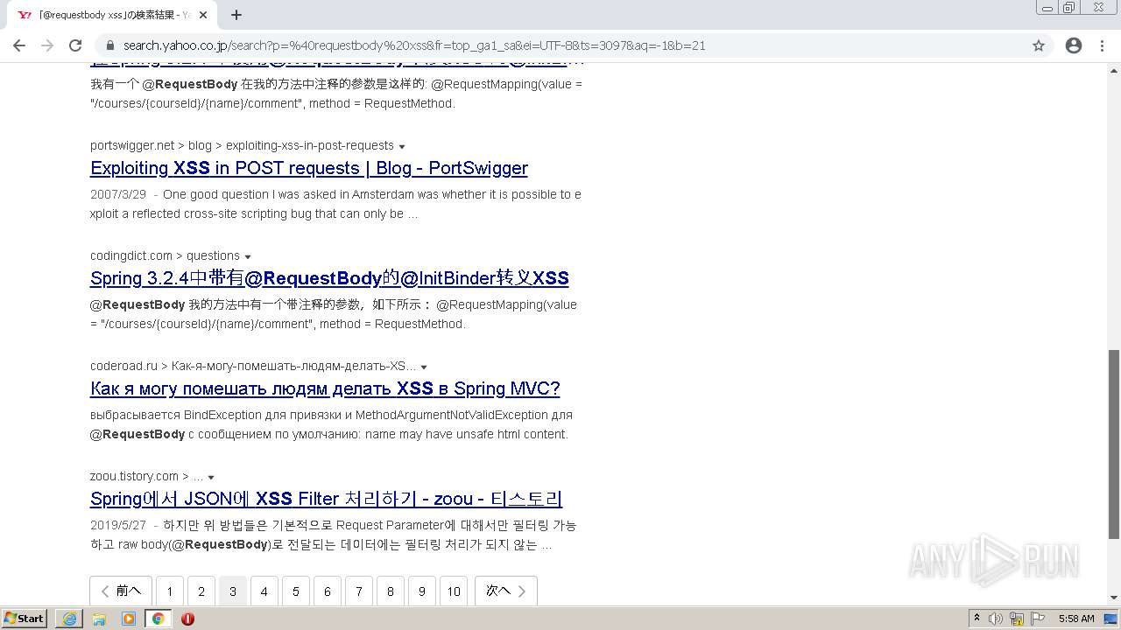Open the red security app taskbar icon
This screenshot has width=1121, height=630.
(x=187, y=619)
